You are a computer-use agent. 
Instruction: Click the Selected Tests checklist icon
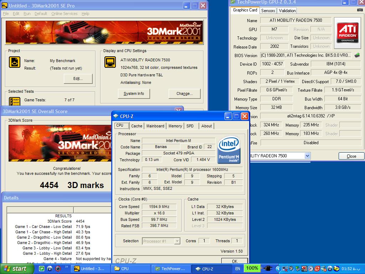[14, 102]
